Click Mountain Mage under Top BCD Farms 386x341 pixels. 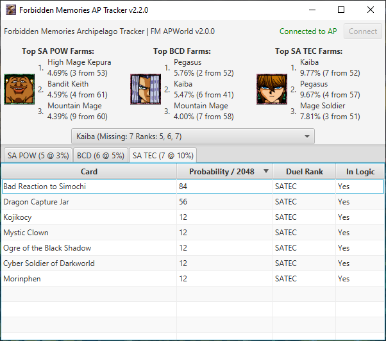coord(204,111)
